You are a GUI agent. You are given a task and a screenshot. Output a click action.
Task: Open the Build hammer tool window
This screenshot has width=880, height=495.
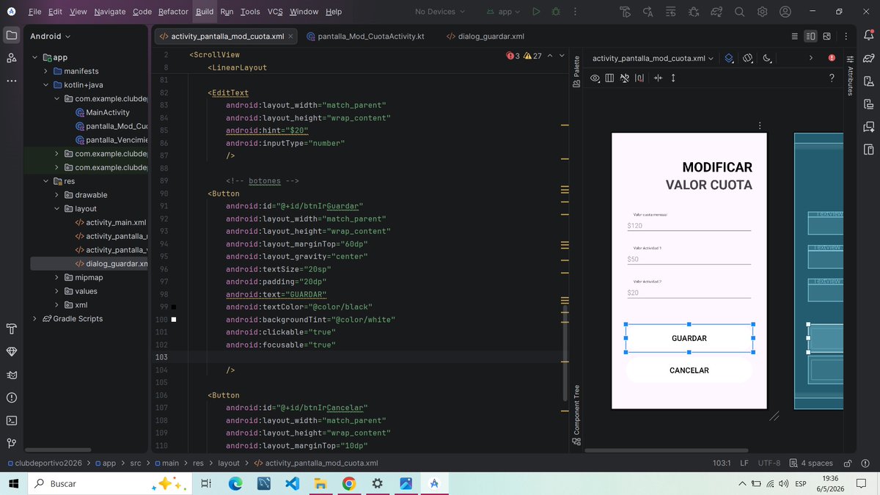[x=11, y=328]
